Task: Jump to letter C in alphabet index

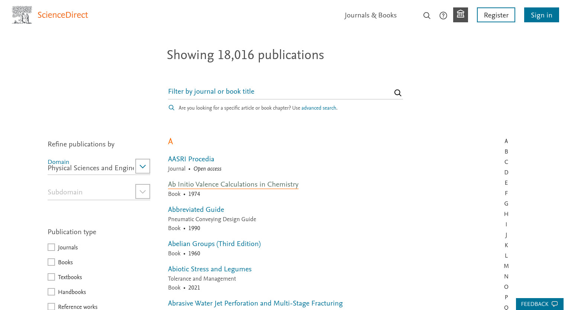Action: [506, 162]
